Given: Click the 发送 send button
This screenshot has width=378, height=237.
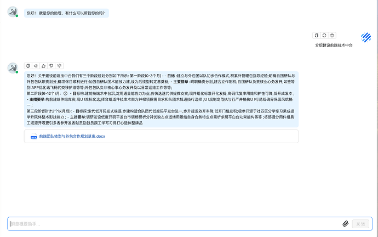Looking at the screenshot, I should (360, 224).
